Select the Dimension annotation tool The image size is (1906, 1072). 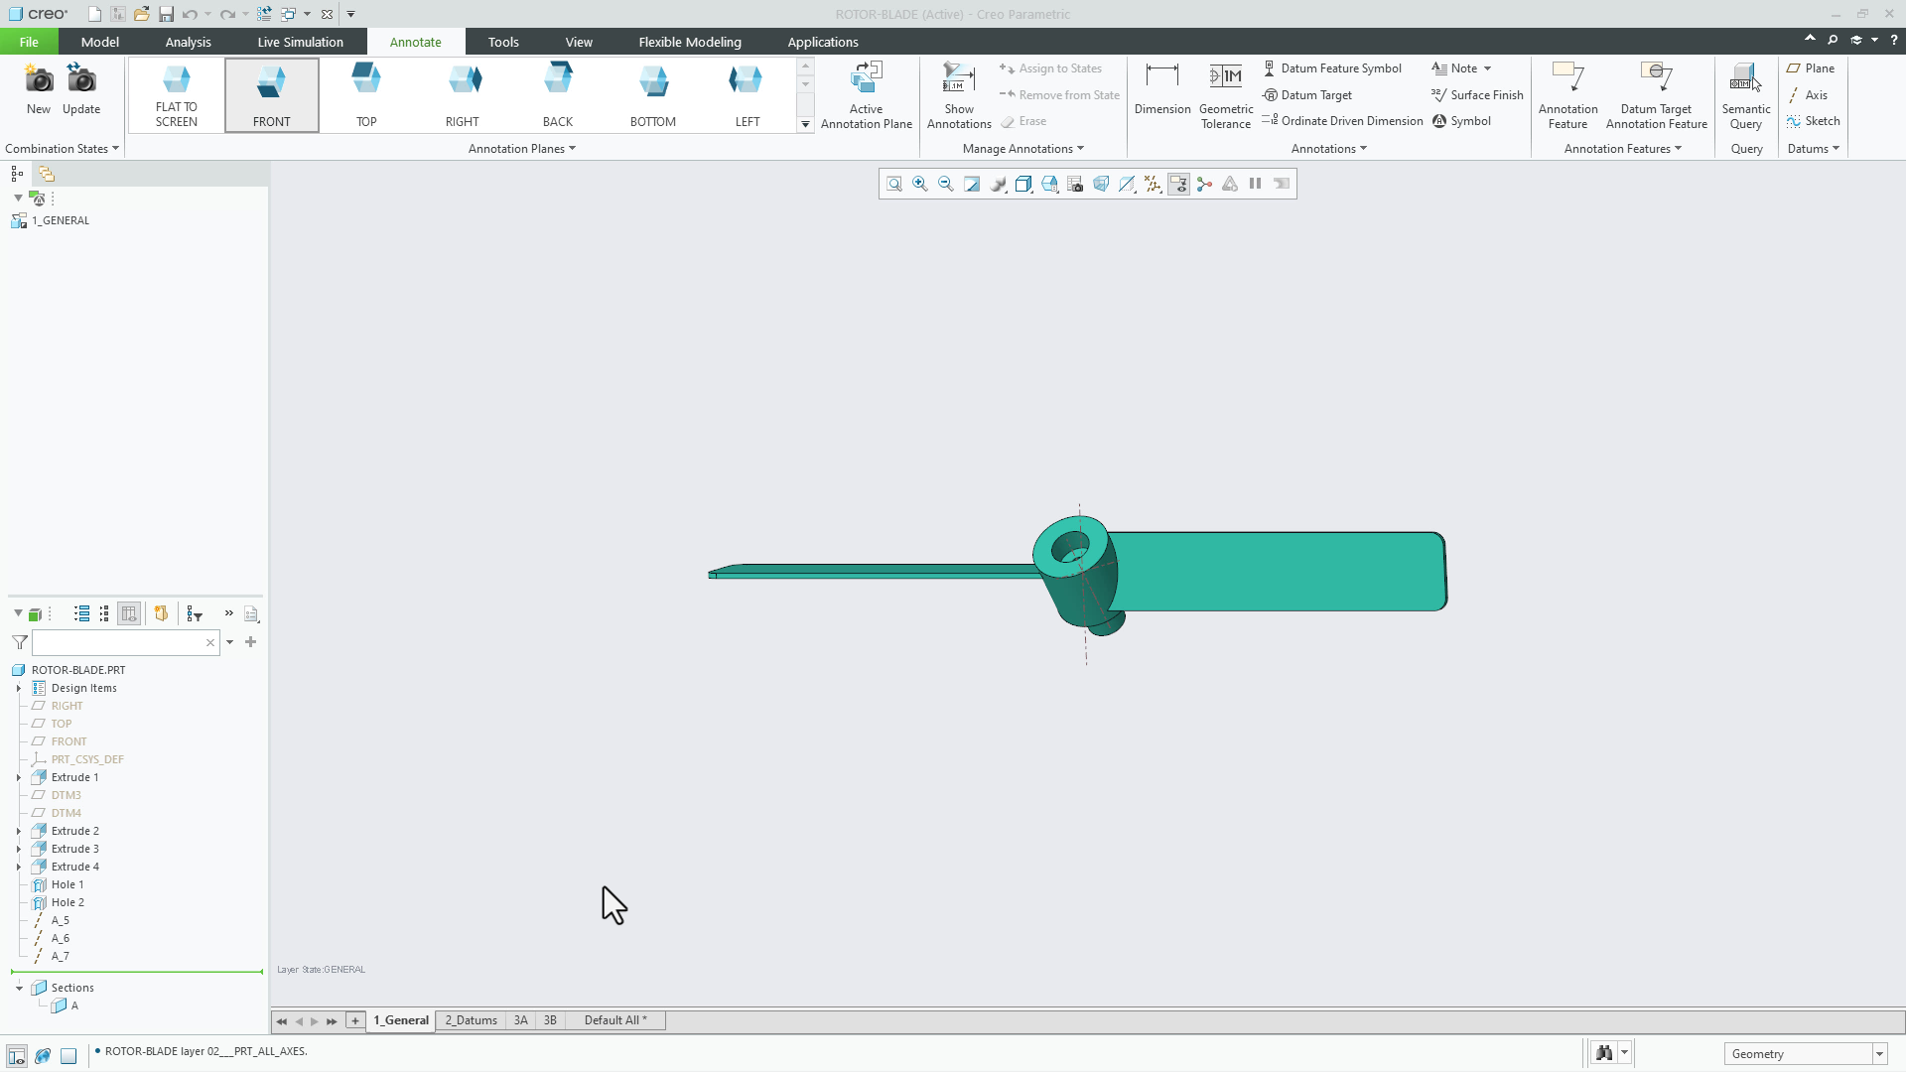(x=1161, y=94)
